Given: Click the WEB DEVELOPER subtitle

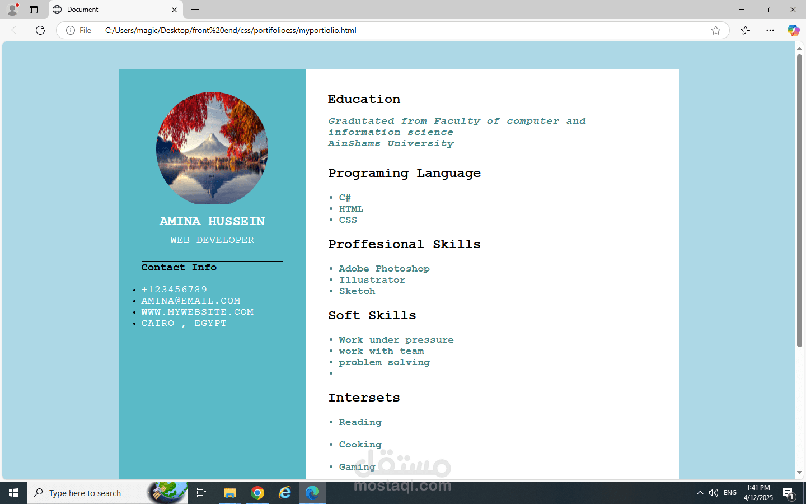Looking at the screenshot, I should click(212, 240).
